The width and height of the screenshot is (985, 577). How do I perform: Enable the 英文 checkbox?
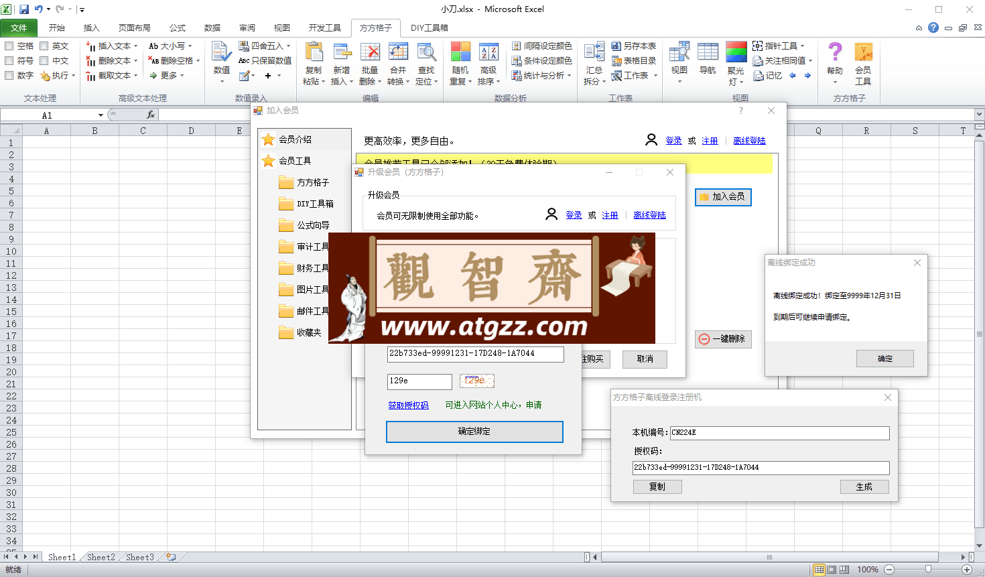coord(44,46)
